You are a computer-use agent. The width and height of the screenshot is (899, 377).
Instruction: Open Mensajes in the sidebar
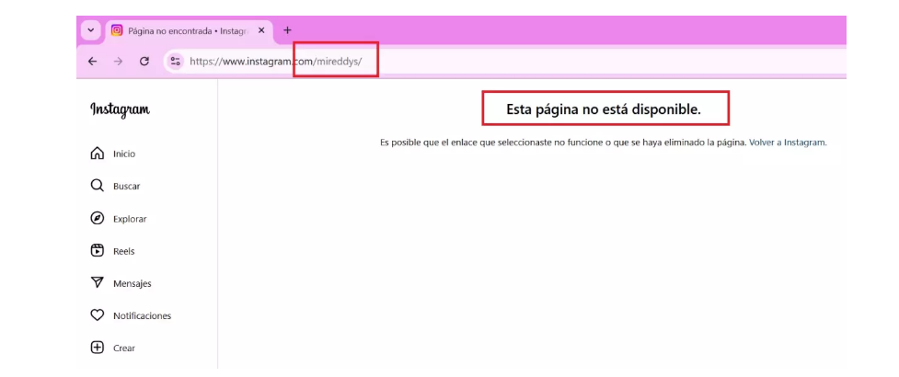point(133,283)
